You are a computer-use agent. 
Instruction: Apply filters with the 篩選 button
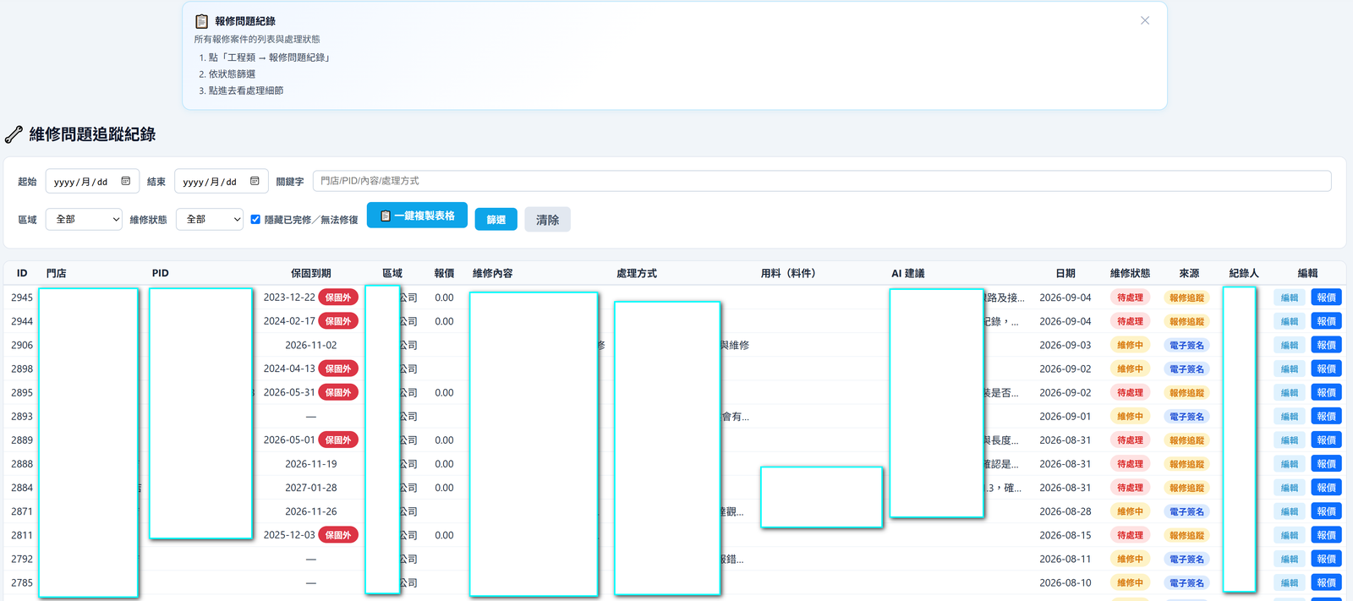496,220
